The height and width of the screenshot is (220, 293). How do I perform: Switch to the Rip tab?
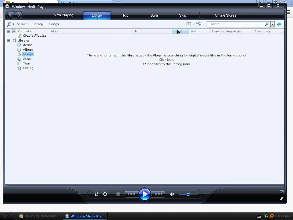(x=126, y=15)
